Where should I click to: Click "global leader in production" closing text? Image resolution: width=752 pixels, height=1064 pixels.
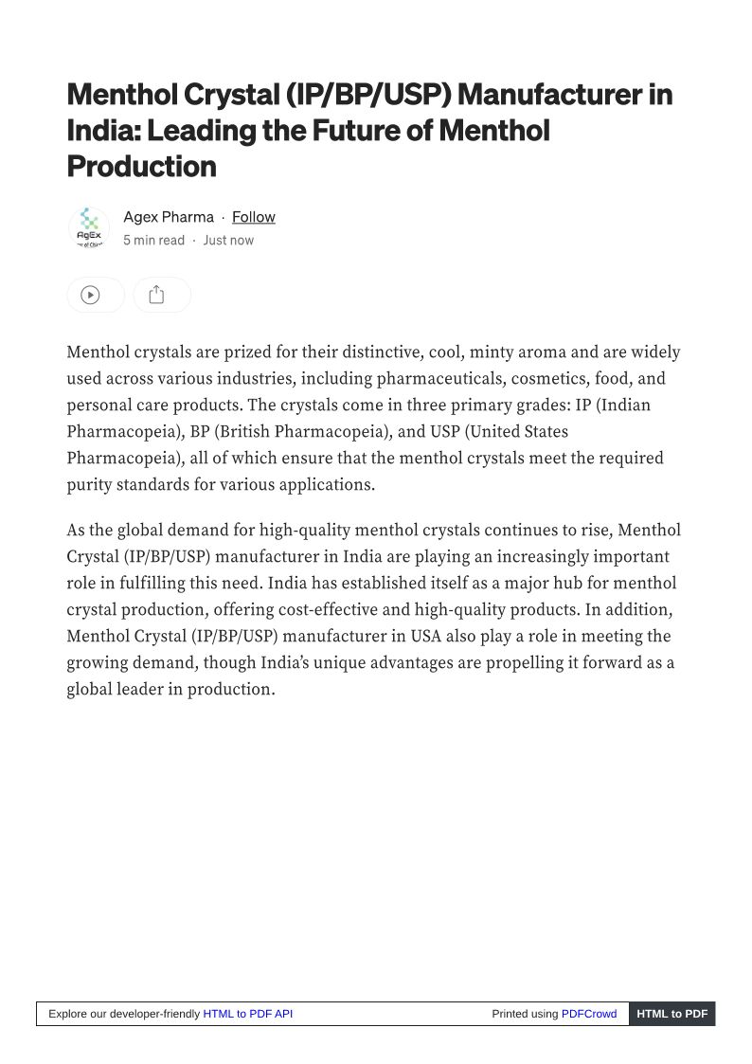point(170,690)
